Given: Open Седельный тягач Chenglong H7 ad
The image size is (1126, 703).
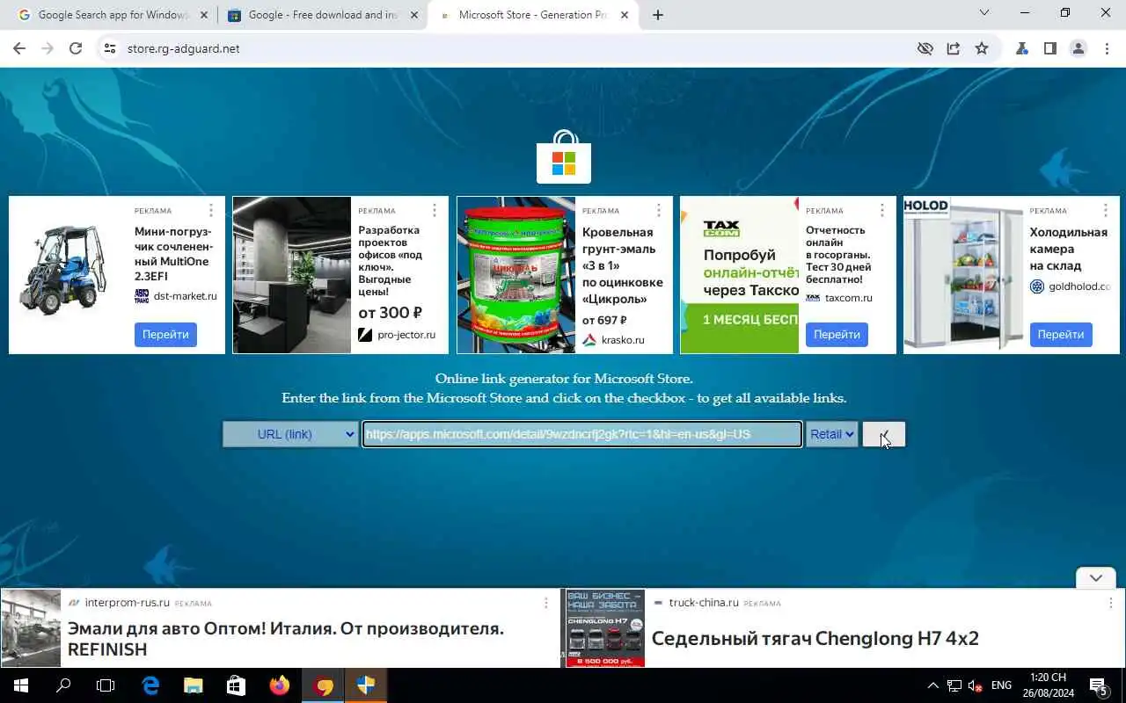Looking at the screenshot, I should coord(815,639).
